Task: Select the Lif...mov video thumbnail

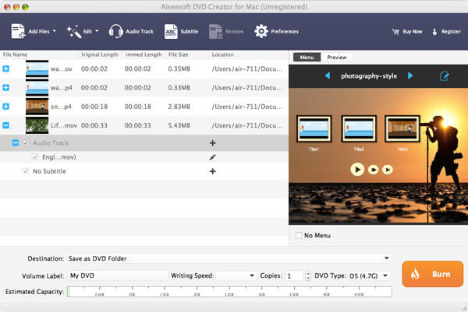Action: click(x=37, y=125)
